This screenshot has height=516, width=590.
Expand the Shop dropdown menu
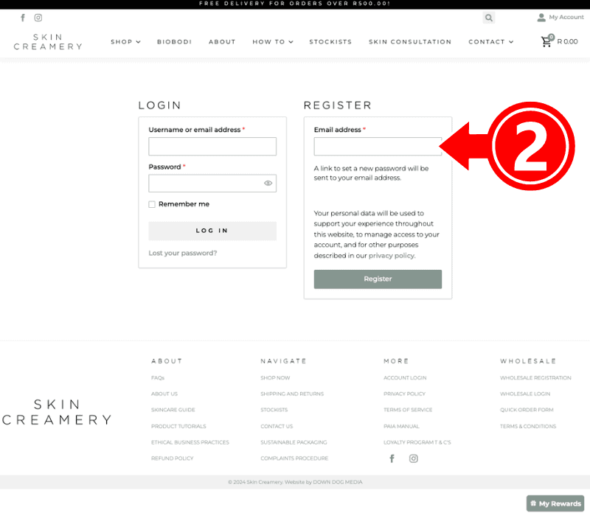[x=125, y=42]
